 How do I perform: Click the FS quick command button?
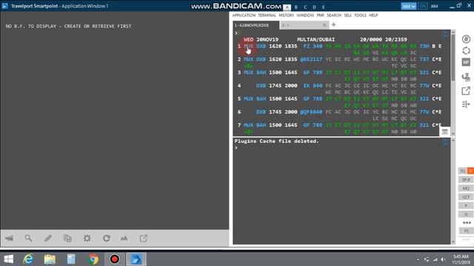[x=466, y=231]
